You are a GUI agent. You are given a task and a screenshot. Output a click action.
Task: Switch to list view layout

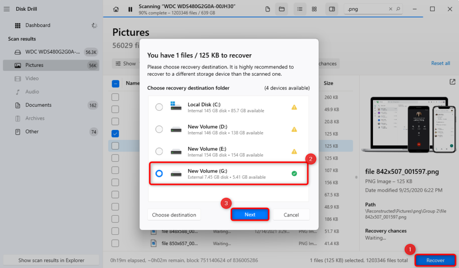coord(300,9)
